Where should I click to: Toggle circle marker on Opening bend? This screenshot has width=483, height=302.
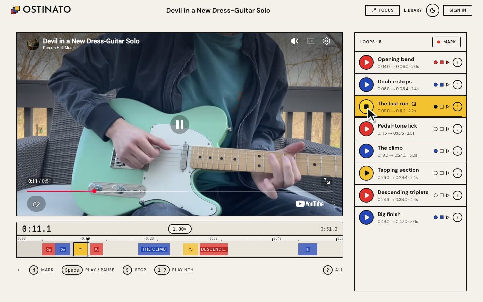(x=436, y=62)
